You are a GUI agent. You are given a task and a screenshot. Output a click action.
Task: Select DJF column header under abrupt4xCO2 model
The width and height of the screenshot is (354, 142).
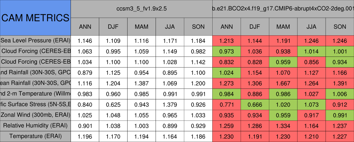(255, 27)
